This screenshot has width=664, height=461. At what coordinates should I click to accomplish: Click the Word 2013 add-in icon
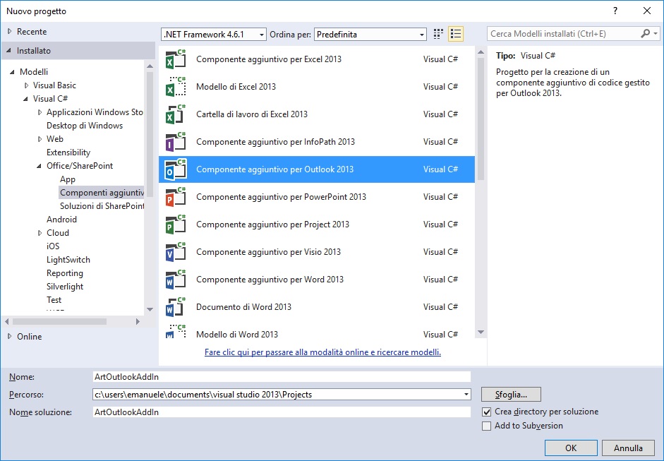[x=176, y=280]
